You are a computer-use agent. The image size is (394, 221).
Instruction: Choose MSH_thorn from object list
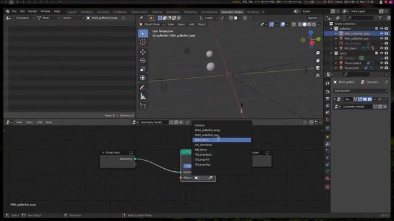[x=222, y=140]
